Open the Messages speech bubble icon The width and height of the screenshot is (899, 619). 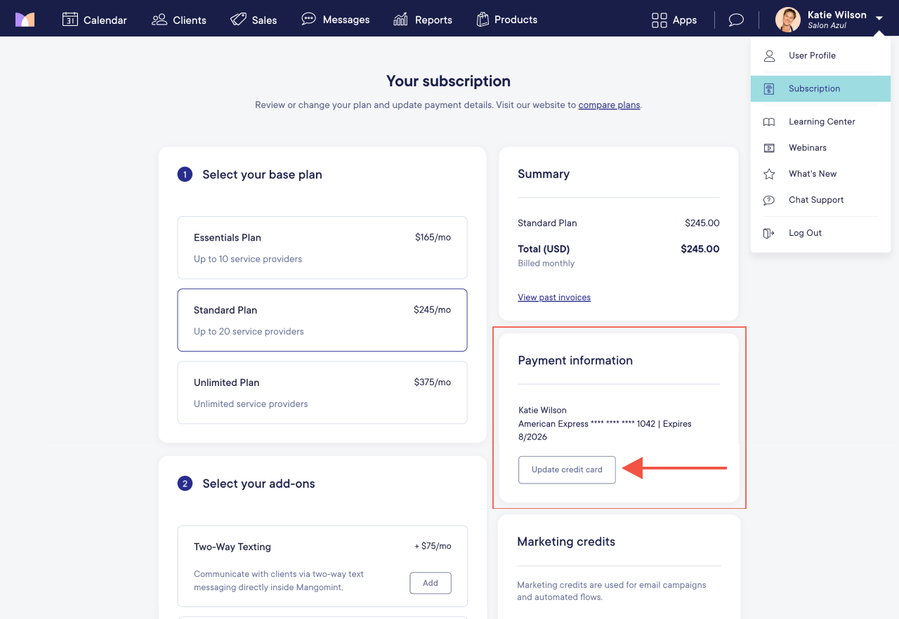click(x=308, y=19)
